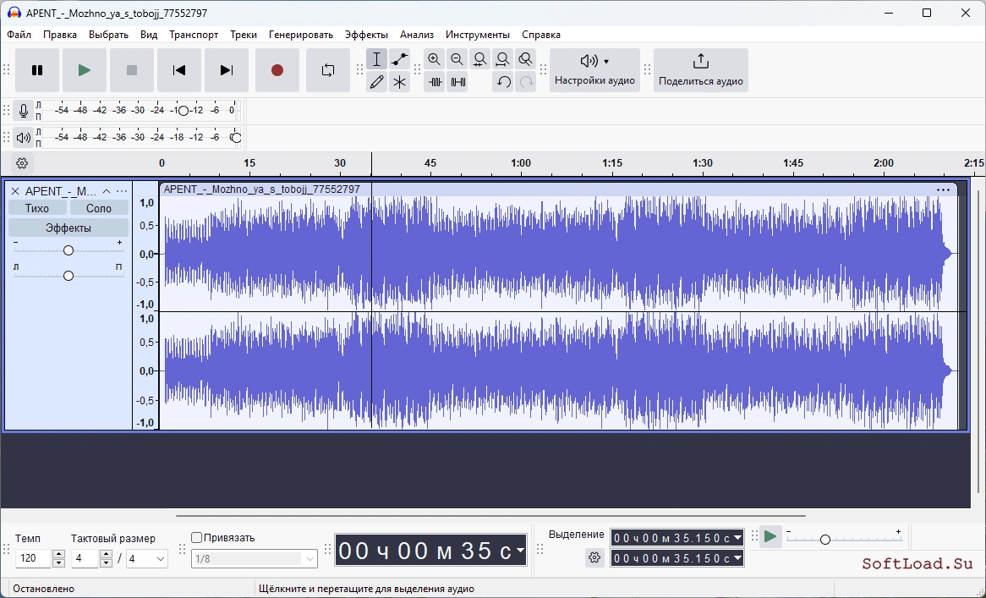Viewport: 986px width, 598px height.
Task: Click the Stop button in transport toolbar
Action: tap(131, 70)
